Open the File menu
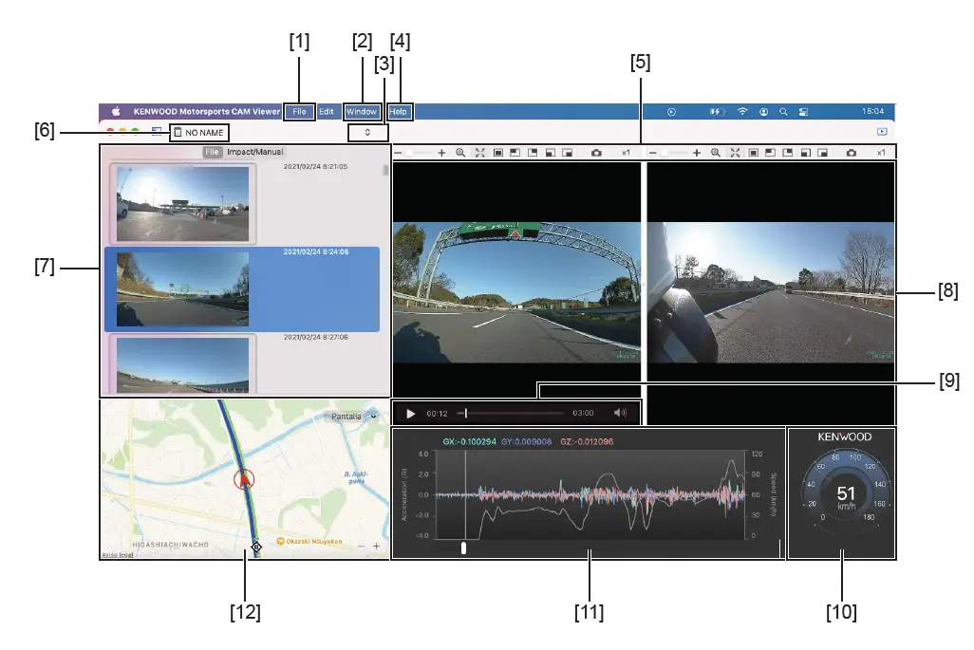 point(301,111)
